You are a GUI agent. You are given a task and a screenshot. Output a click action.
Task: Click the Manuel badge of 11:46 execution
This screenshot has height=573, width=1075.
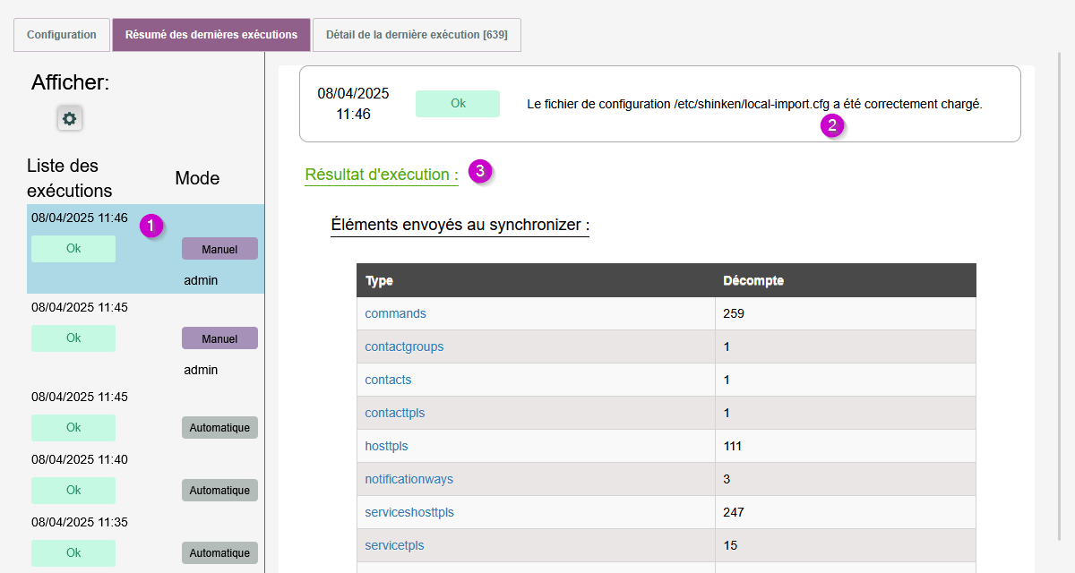219,248
